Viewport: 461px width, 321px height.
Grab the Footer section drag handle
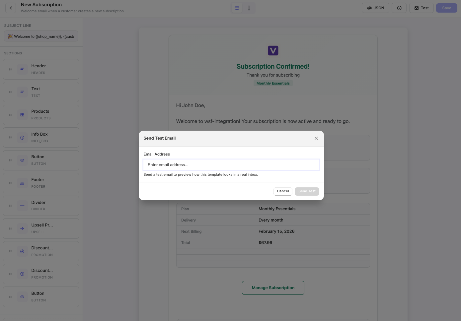pyautogui.click(x=10, y=183)
